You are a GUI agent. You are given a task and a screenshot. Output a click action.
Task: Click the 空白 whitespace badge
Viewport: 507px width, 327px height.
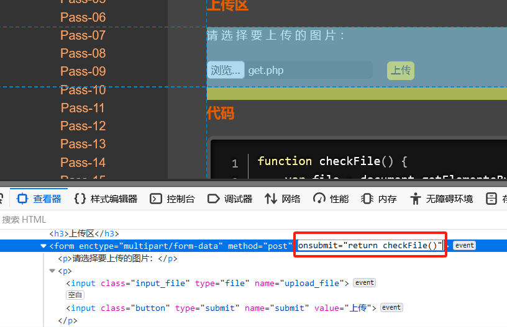(x=75, y=295)
